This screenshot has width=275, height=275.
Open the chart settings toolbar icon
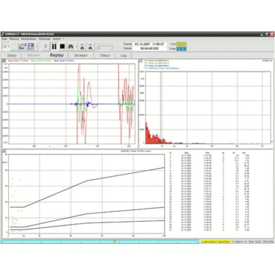pyautogui.click(x=22, y=46)
